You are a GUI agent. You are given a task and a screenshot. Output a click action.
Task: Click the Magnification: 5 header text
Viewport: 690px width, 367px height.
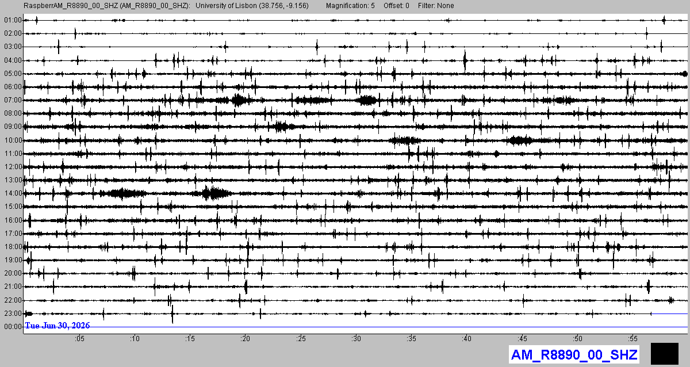point(350,6)
